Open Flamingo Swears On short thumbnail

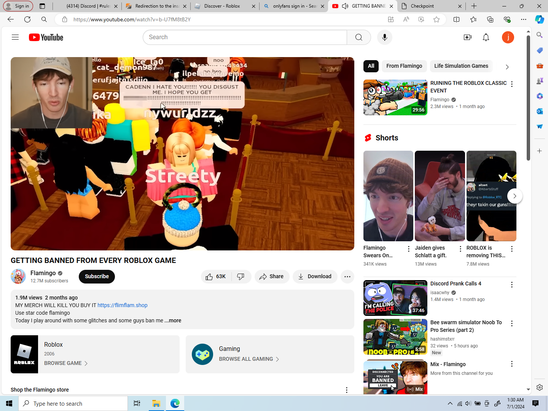point(388,196)
